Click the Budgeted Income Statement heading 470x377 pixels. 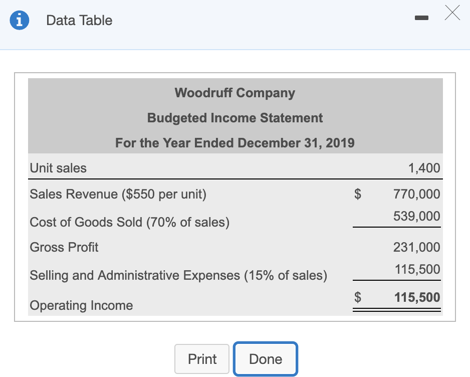click(x=234, y=118)
